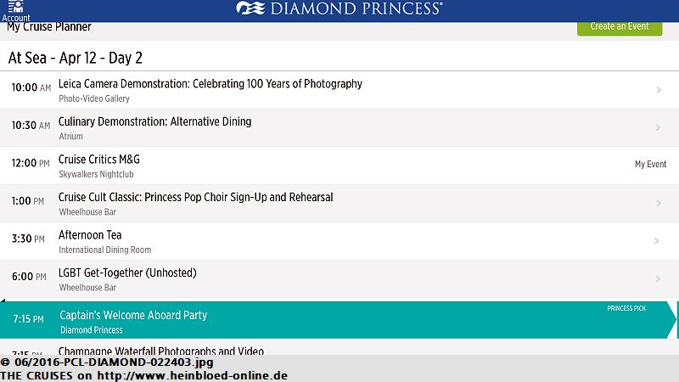The image size is (679, 382).
Task: Select the Cruise Critics M&G event
Action: coord(339,166)
